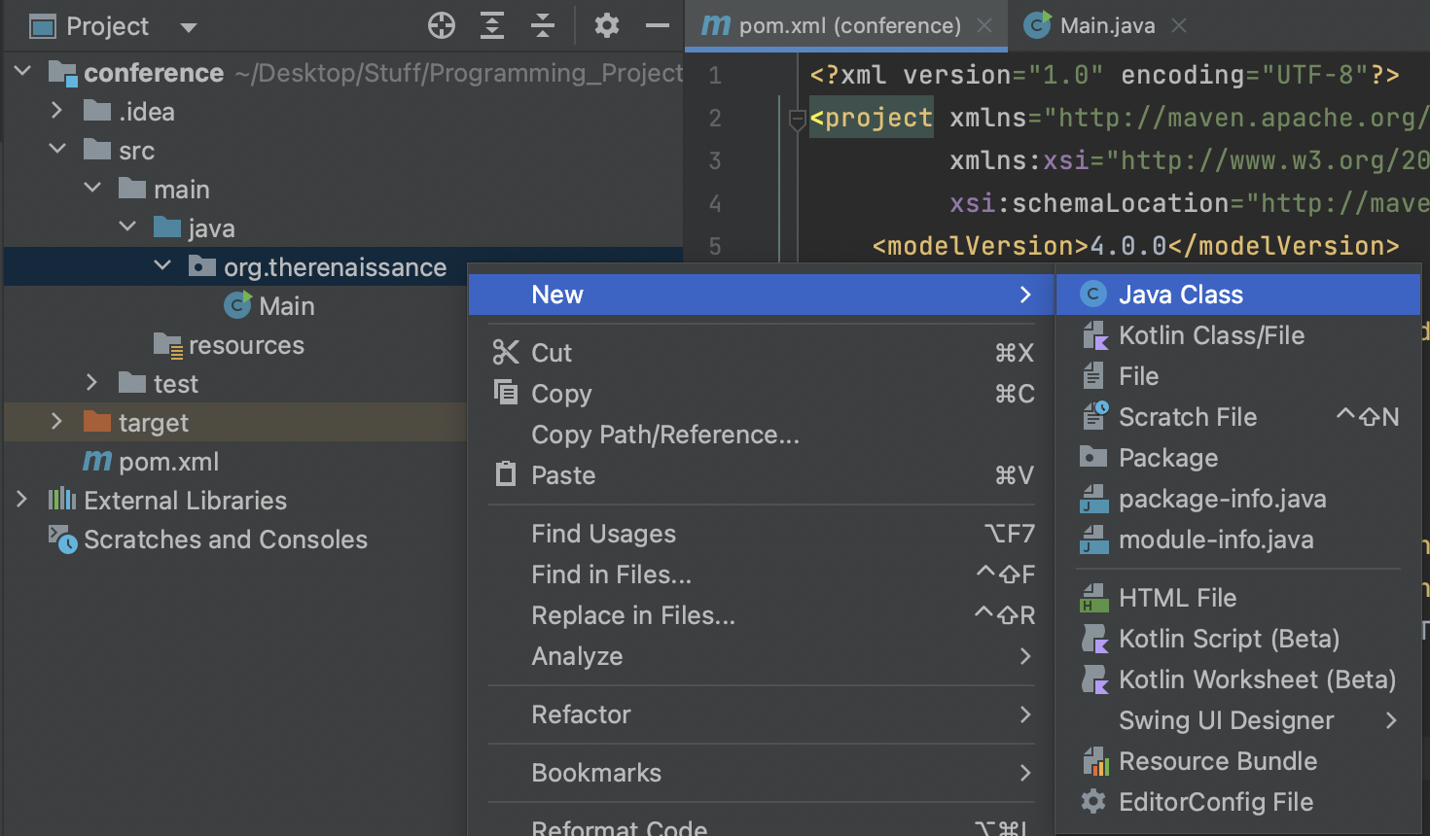This screenshot has height=836, width=1430.
Task: Open the Swing UI Designer submenu
Action: click(1226, 720)
